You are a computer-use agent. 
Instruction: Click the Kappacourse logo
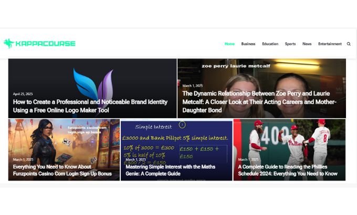39,43
